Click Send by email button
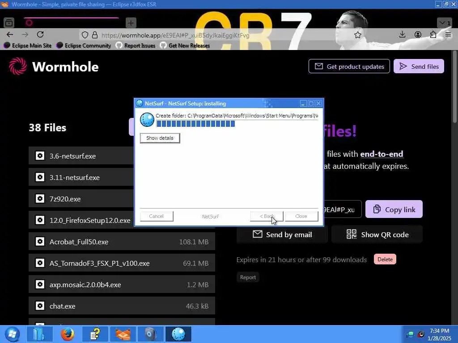The image size is (458, 343). pos(282,234)
